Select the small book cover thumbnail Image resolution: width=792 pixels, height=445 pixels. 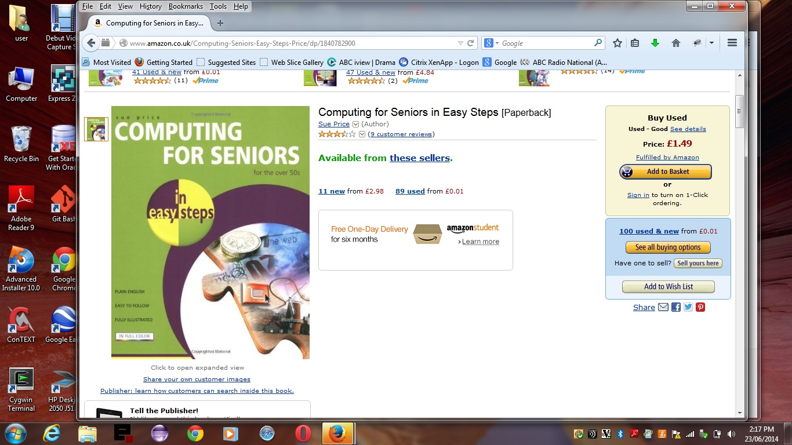(x=96, y=129)
